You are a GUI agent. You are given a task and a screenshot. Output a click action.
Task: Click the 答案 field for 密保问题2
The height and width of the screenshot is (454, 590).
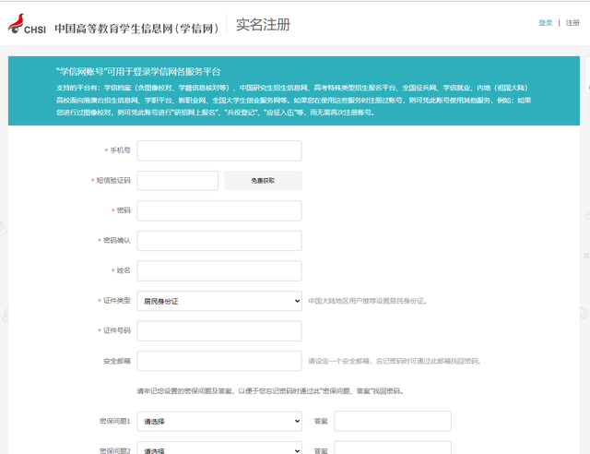click(x=392, y=449)
